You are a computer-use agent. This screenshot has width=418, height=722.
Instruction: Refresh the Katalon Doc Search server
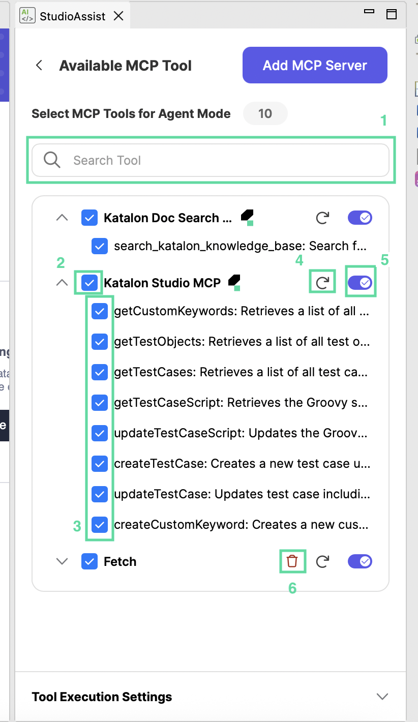322,218
